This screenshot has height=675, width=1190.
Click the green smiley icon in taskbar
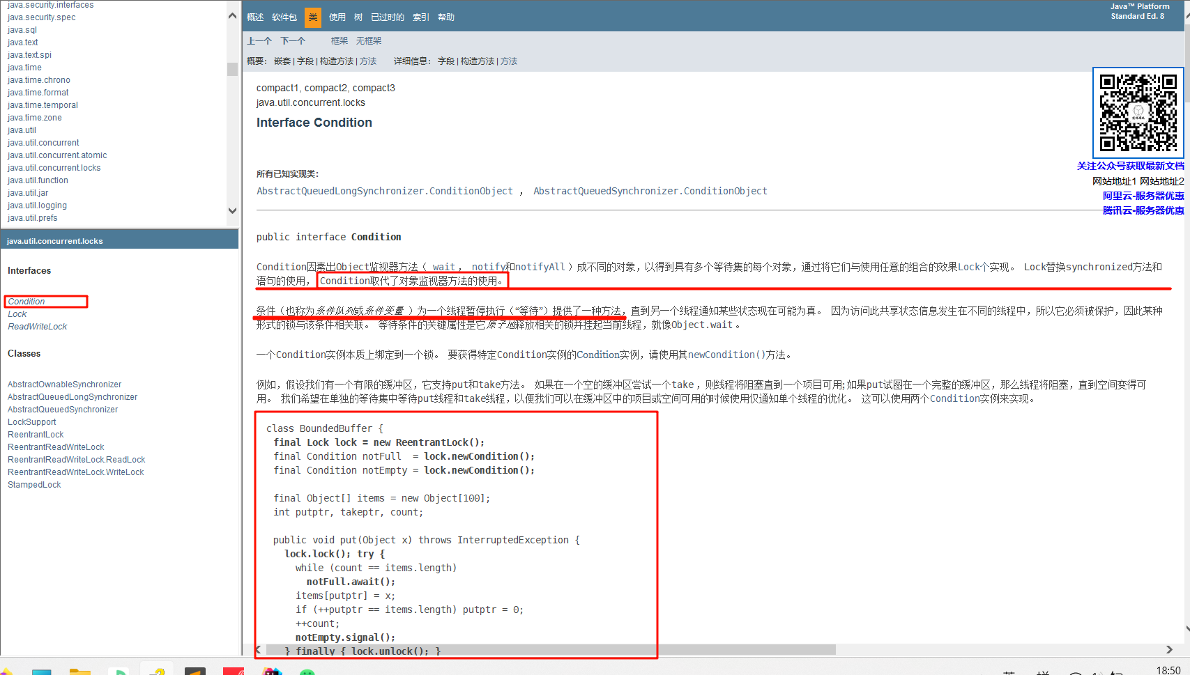click(307, 672)
